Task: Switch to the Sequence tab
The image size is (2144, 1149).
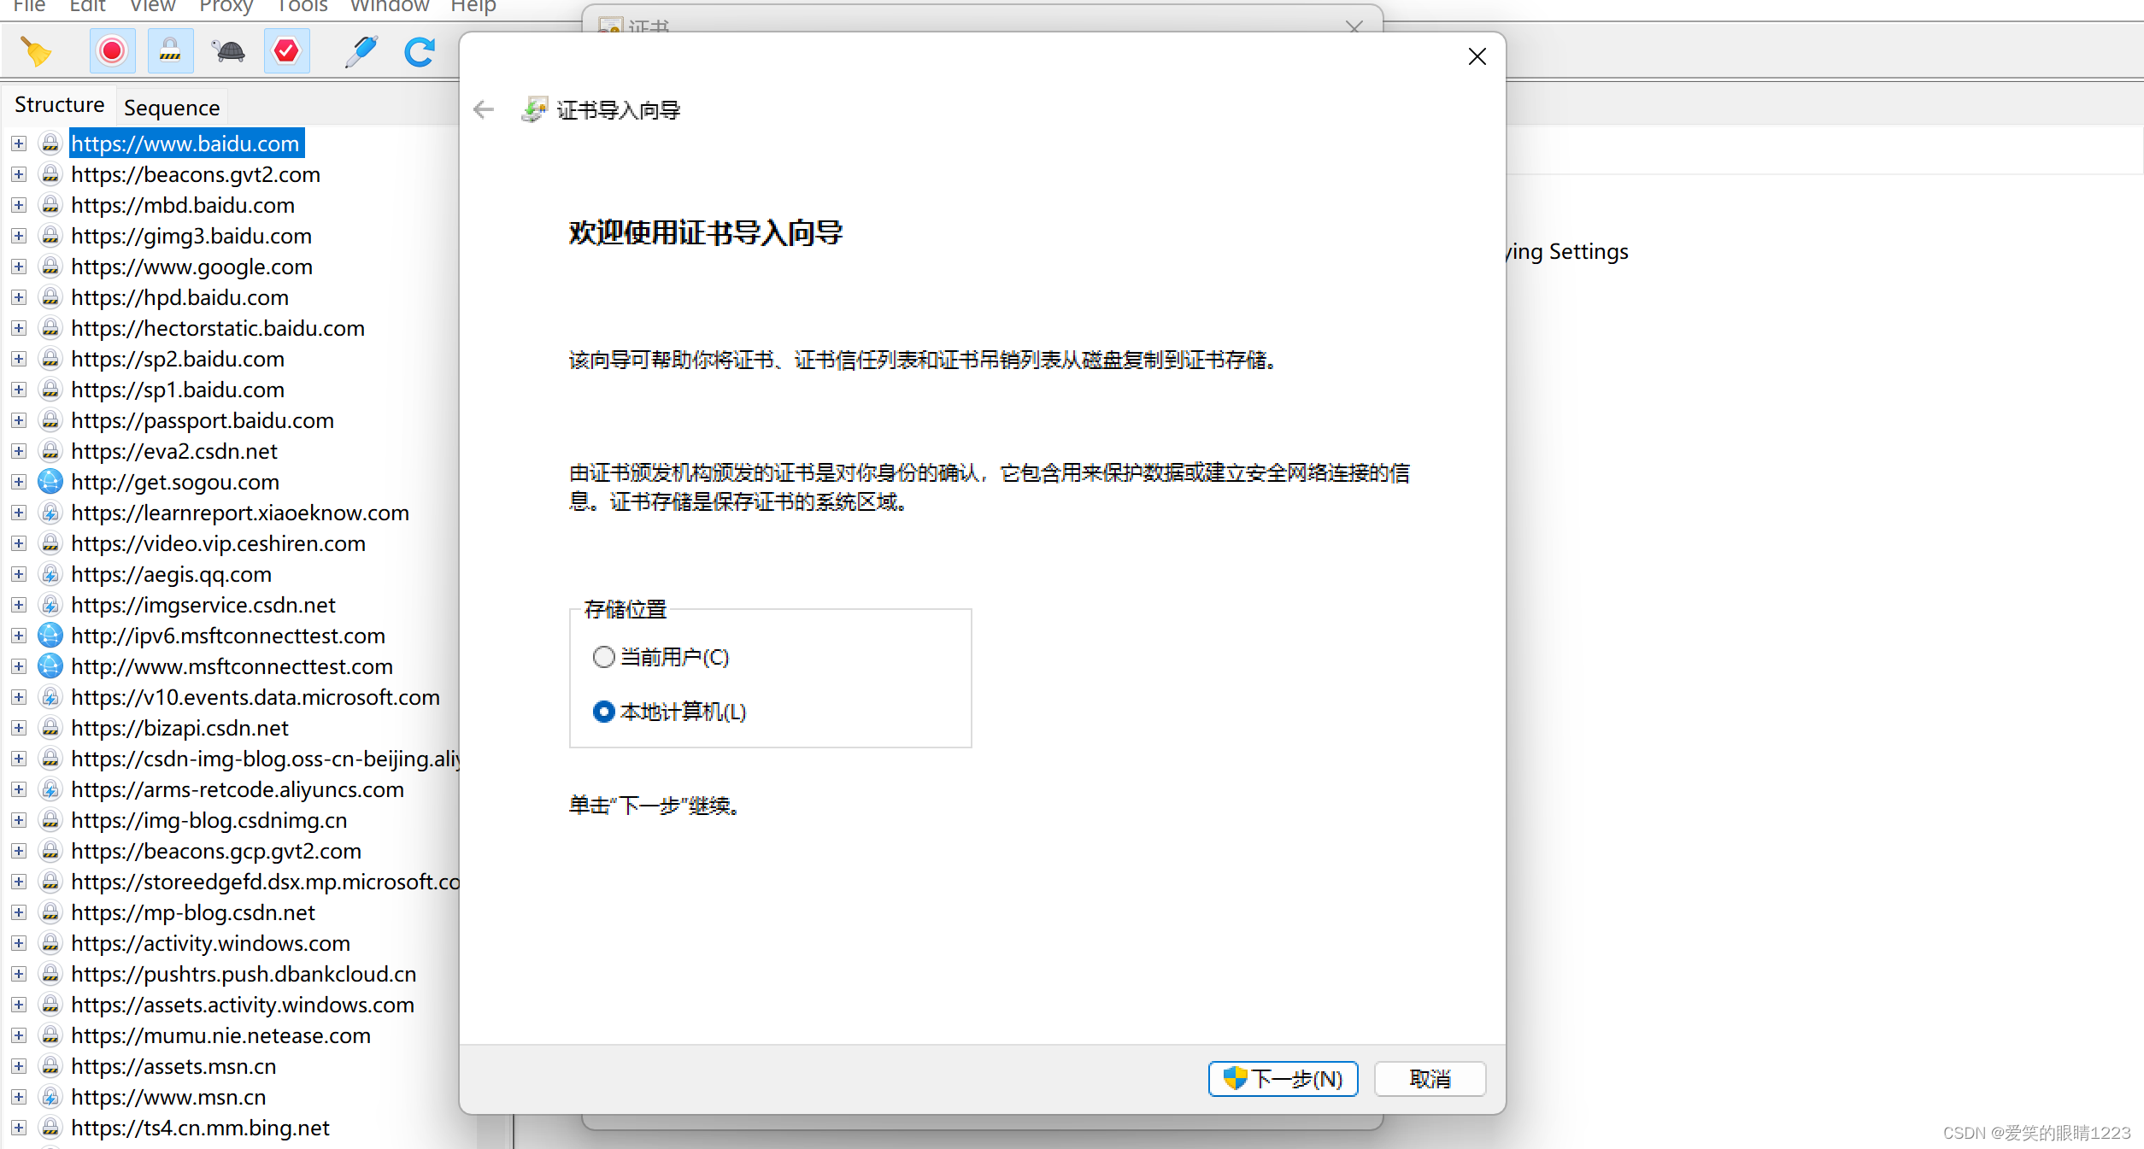Action: [172, 108]
